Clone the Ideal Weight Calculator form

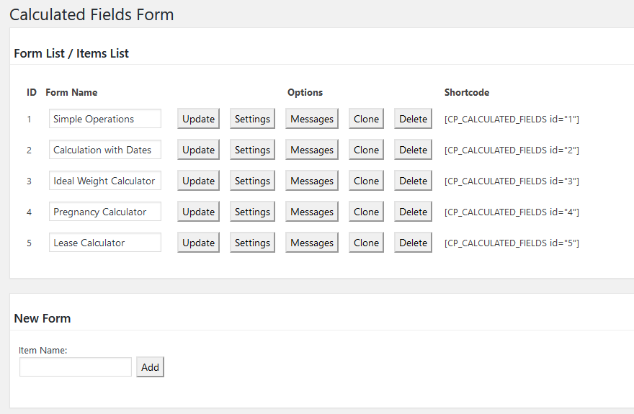coord(366,181)
